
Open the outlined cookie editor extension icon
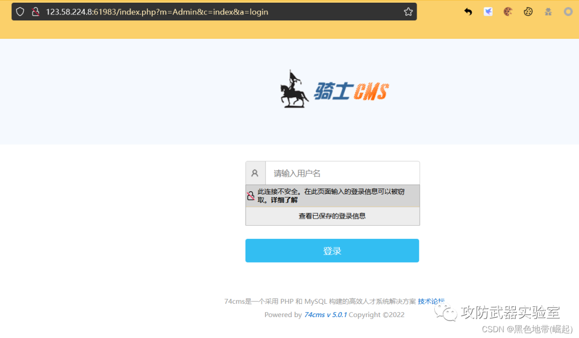tap(528, 12)
